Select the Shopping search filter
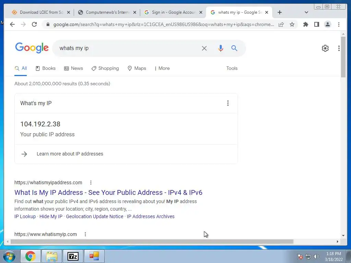Viewport: 351px width, 263px height. tap(105, 68)
